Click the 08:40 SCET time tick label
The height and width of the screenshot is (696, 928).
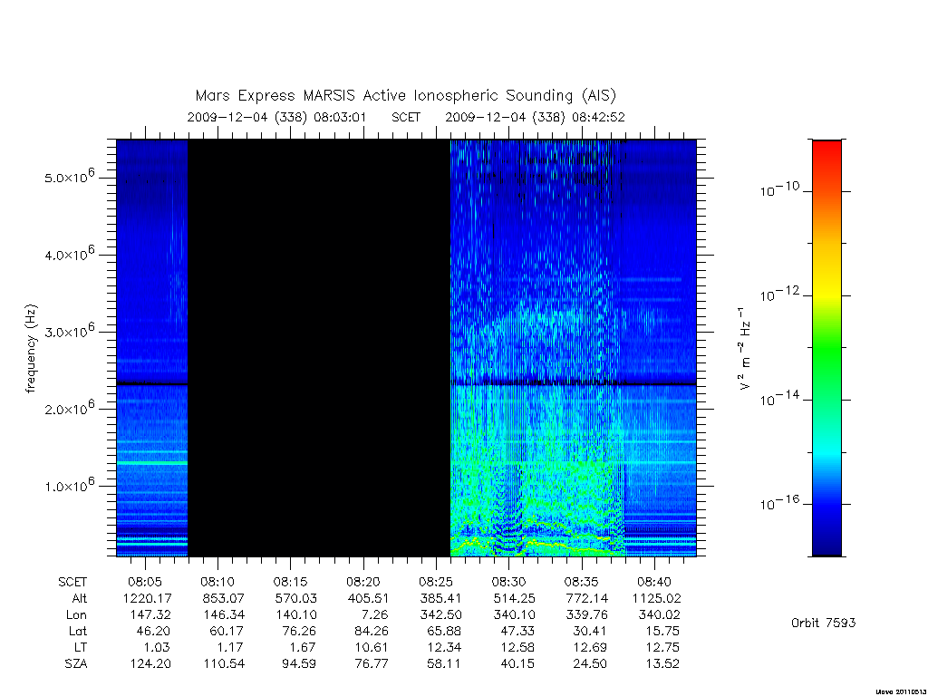point(654,582)
